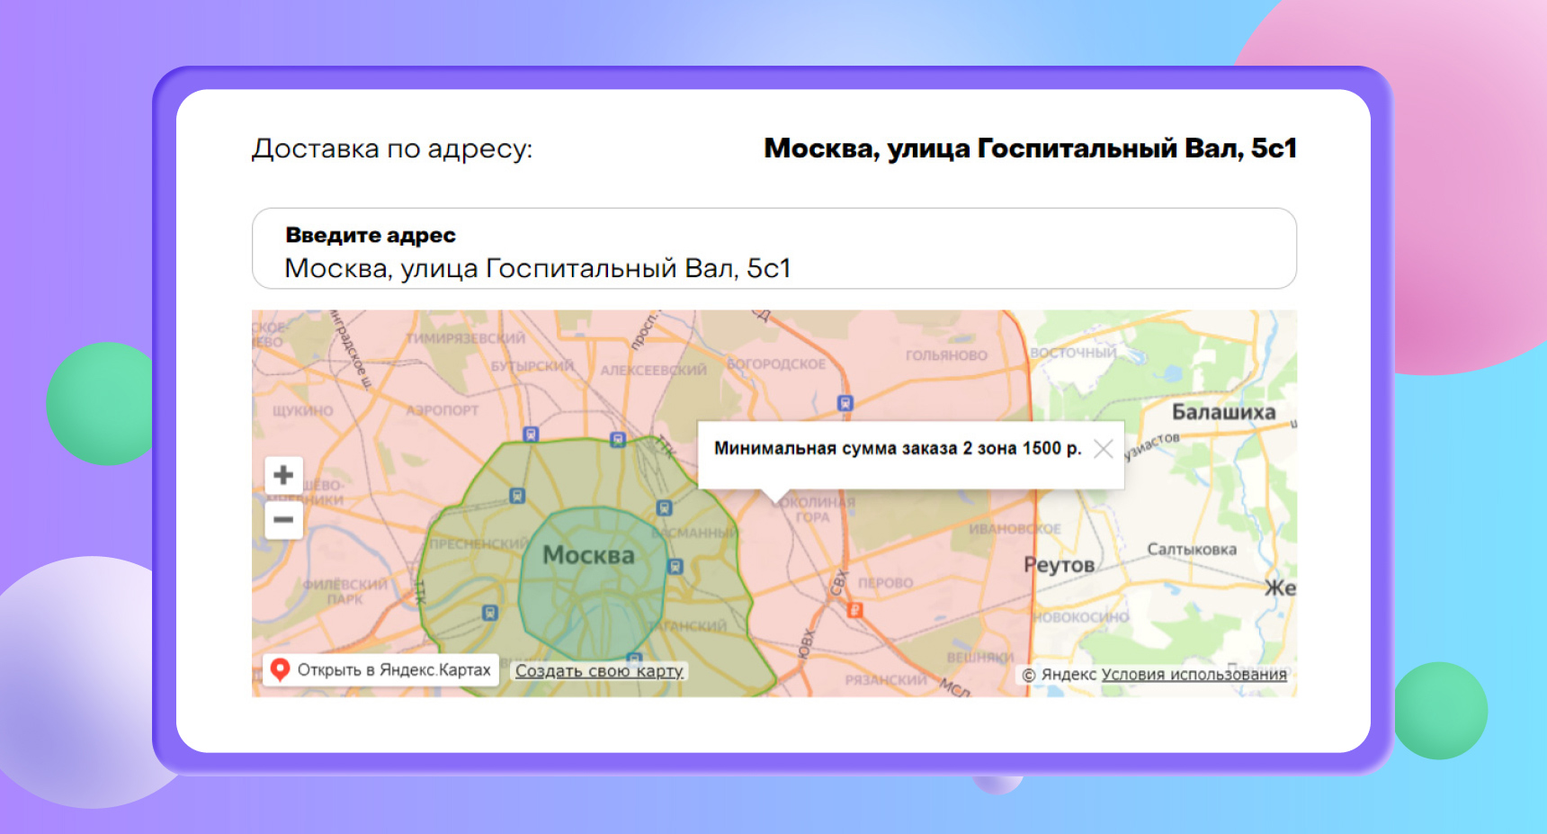
Task: Click the 'Ивановское' district label
Action: coord(1015,529)
